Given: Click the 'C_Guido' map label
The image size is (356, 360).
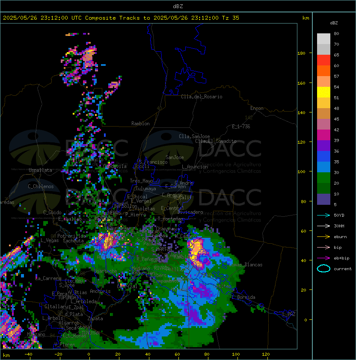Looking at the screenshot, I should point(52,212).
